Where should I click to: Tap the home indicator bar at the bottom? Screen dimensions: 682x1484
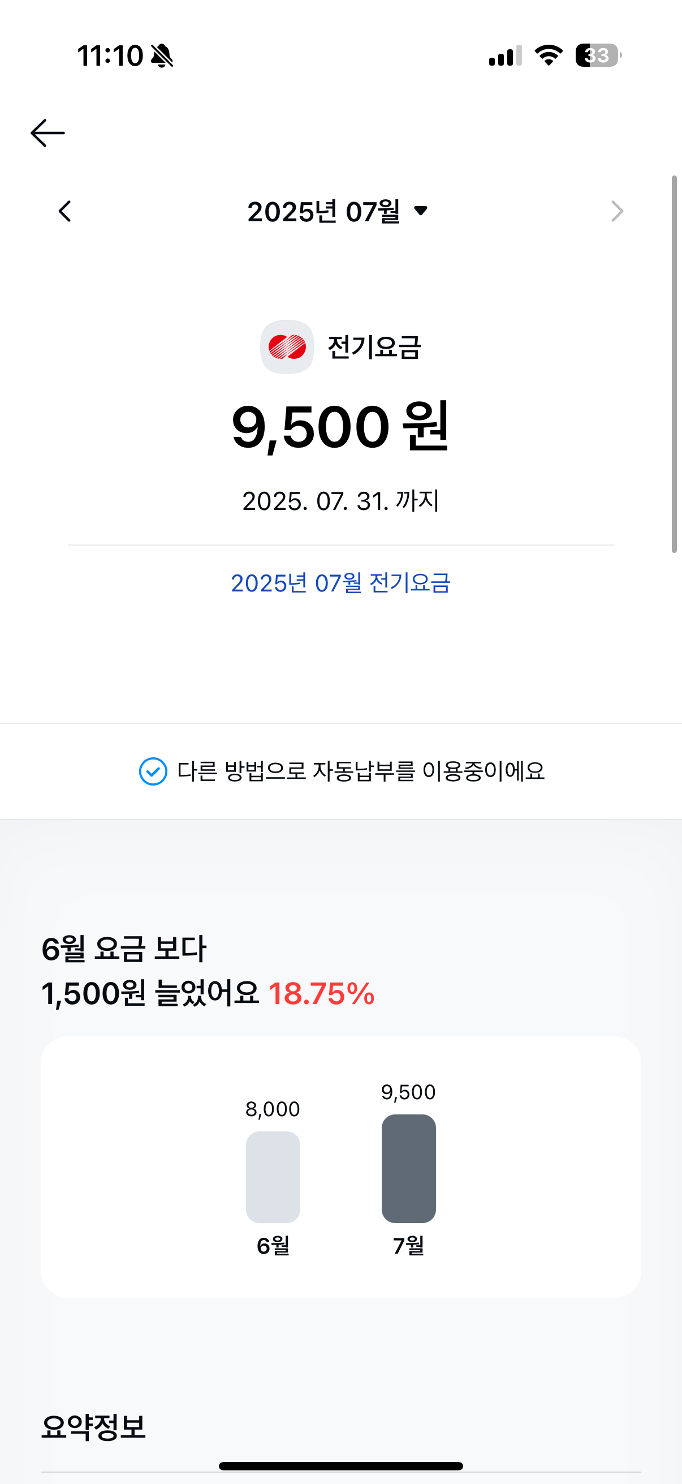coord(340,1466)
